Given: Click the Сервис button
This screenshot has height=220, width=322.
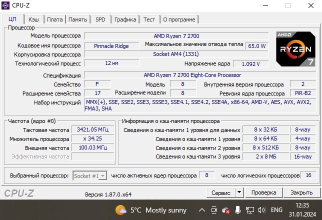Looking at the screenshot, I should click(x=221, y=192).
